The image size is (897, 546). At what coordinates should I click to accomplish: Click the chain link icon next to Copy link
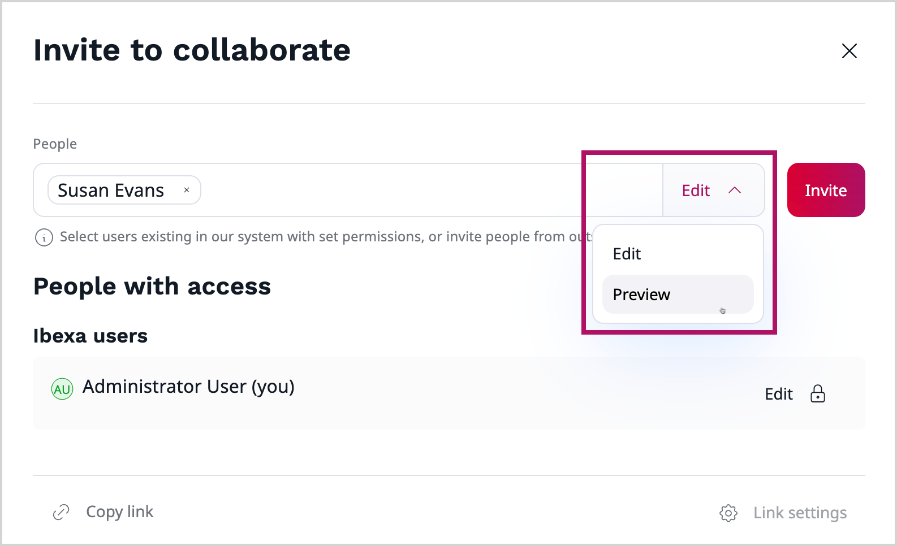(x=61, y=512)
